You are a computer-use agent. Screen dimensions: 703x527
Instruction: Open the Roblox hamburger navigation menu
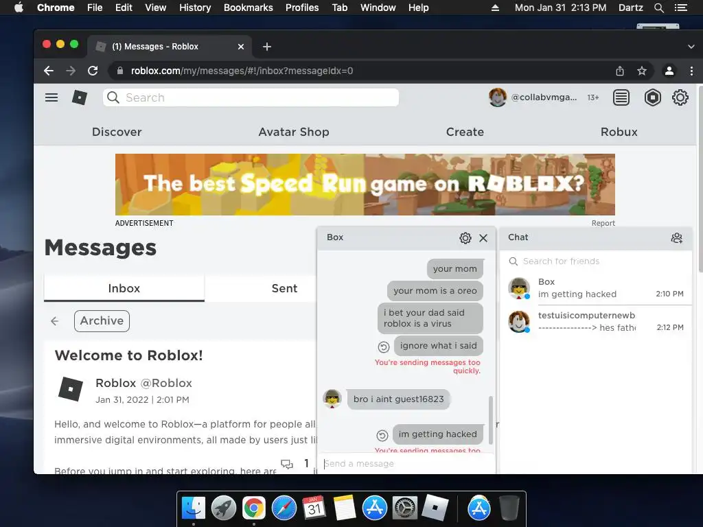point(51,97)
